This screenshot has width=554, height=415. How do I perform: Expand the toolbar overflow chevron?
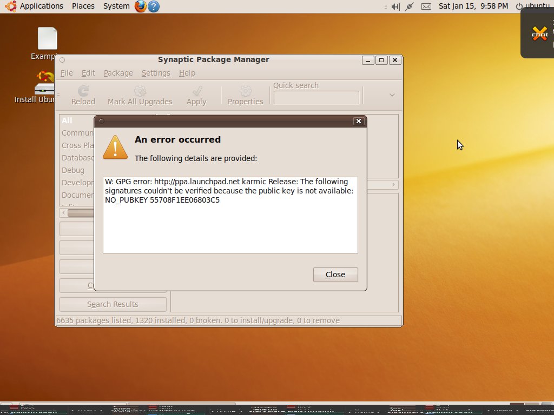click(392, 95)
